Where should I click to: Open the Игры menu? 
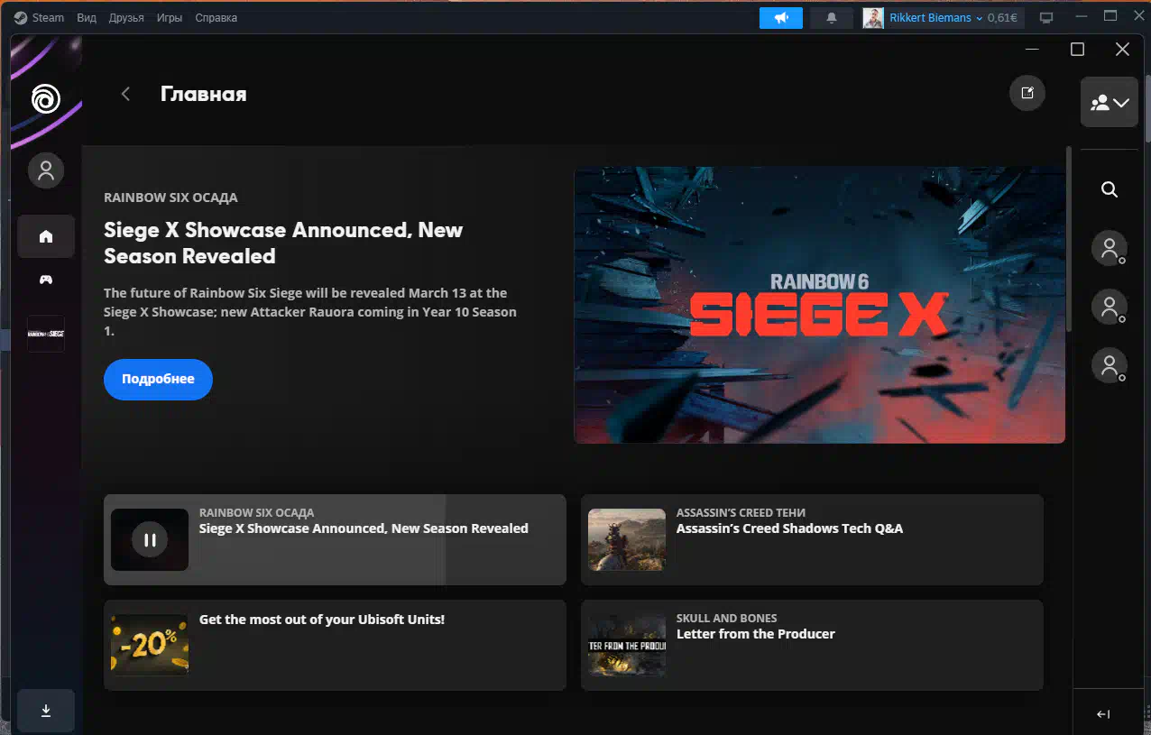pyautogui.click(x=170, y=18)
